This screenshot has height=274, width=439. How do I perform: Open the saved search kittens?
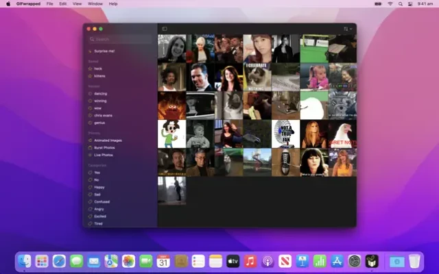coord(99,76)
